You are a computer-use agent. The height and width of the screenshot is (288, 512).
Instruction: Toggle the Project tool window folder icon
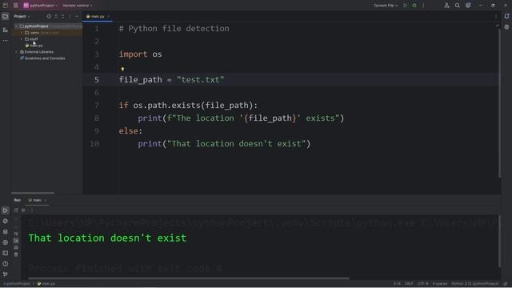[x=6, y=16]
